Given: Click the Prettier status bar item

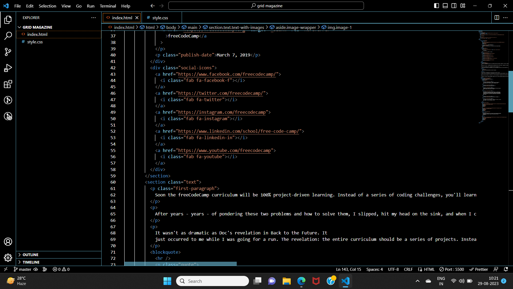Looking at the screenshot, I should (x=478, y=269).
